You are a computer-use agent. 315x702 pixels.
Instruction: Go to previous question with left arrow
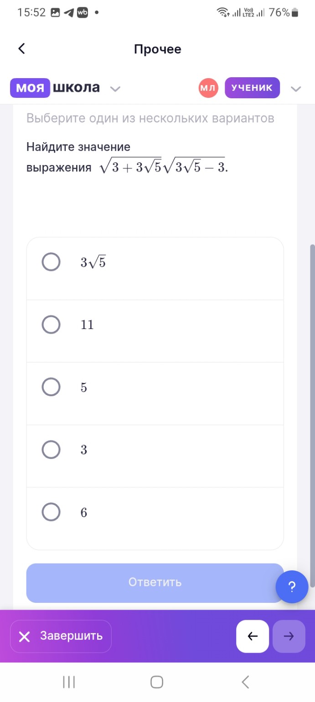pyautogui.click(x=252, y=636)
